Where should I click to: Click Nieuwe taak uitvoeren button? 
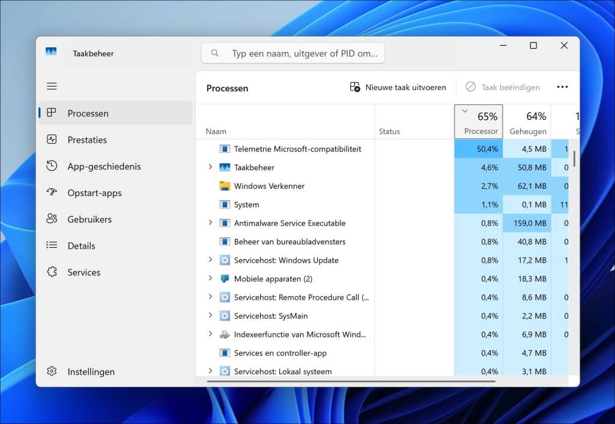click(x=398, y=87)
